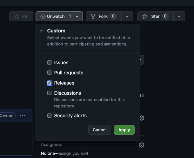Click the eye icon on Unwatch
The height and width of the screenshot is (158, 194).
click(x=43, y=17)
